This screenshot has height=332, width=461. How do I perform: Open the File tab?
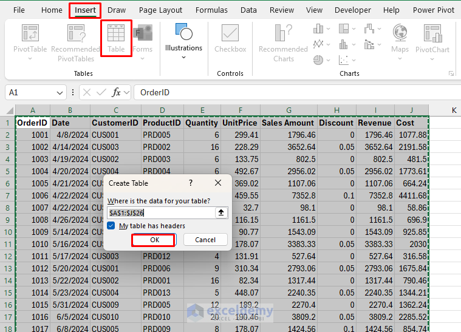point(19,10)
